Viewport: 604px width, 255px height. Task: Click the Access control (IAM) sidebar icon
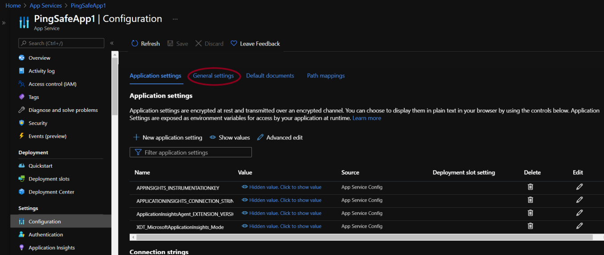pos(21,84)
